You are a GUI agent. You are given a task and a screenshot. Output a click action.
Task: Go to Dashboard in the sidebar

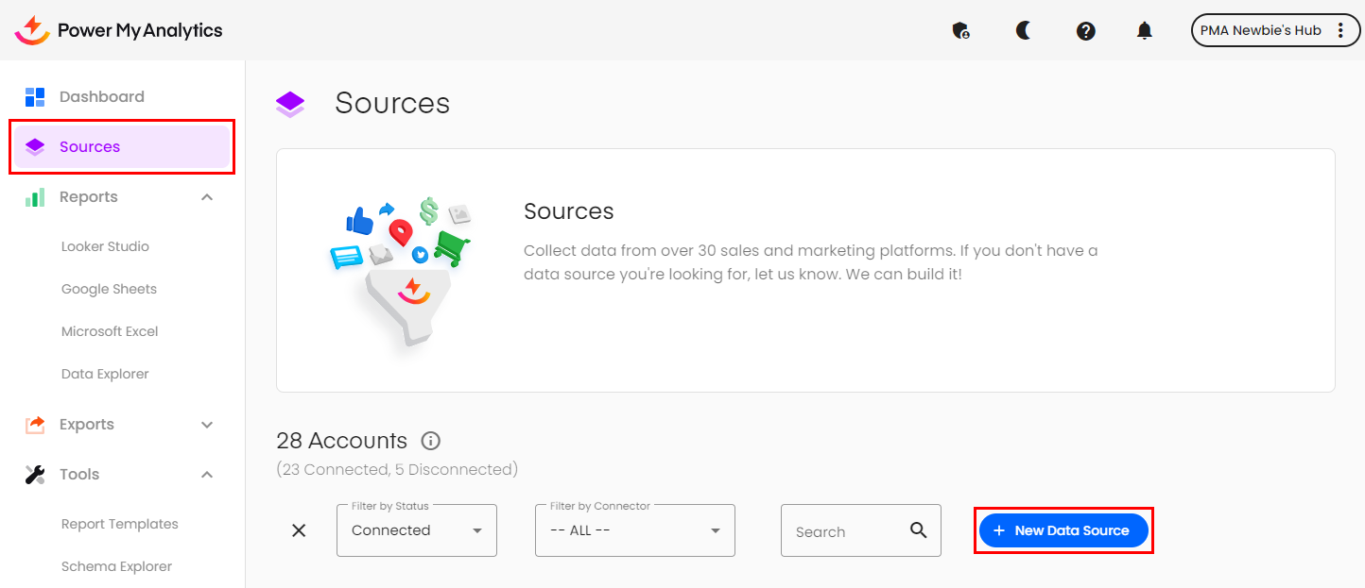[102, 96]
